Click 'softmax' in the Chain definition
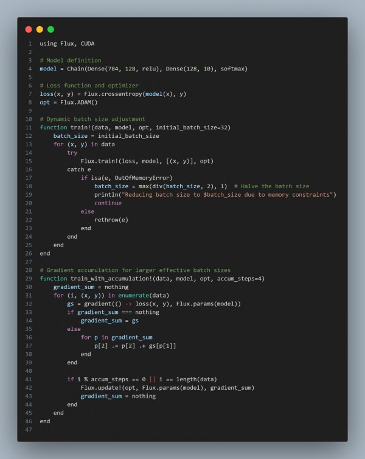The width and height of the screenshot is (365, 459). point(232,69)
